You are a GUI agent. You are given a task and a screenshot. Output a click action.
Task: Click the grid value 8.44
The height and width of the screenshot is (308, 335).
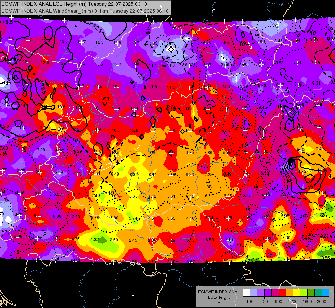pyautogui.click(x=153, y=175)
